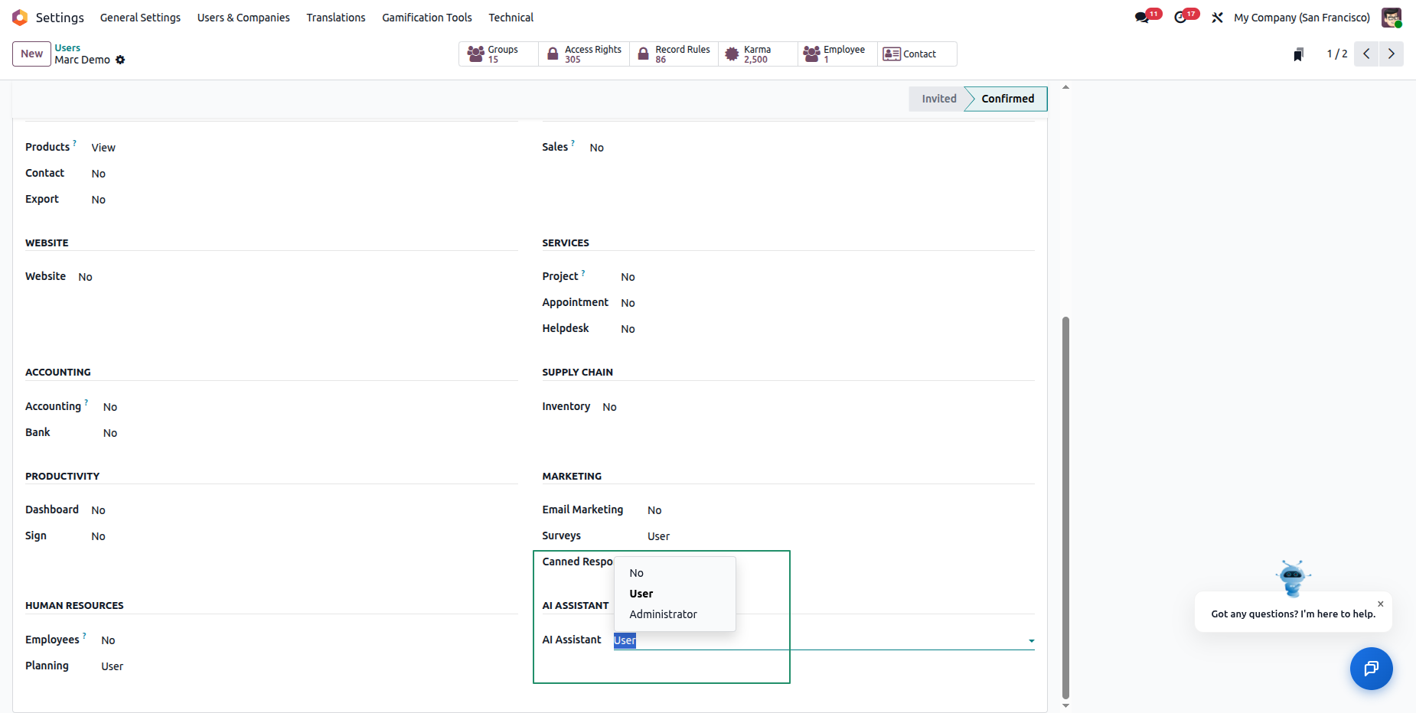
Task: Open Translations menu
Action: pyautogui.click(x=336, y=17)
